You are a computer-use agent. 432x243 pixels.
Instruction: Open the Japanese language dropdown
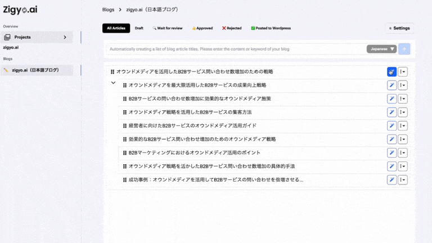tap(381, 49)
